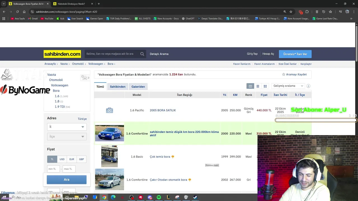Open browser home page icon

point(24,12)
